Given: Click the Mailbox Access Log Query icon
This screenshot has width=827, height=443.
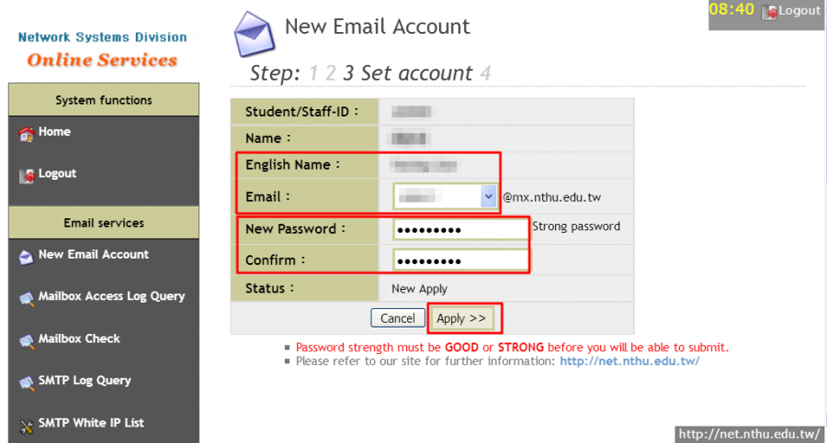Looking at the screenshot, I should pyautogui.click(x=26, y=298).
